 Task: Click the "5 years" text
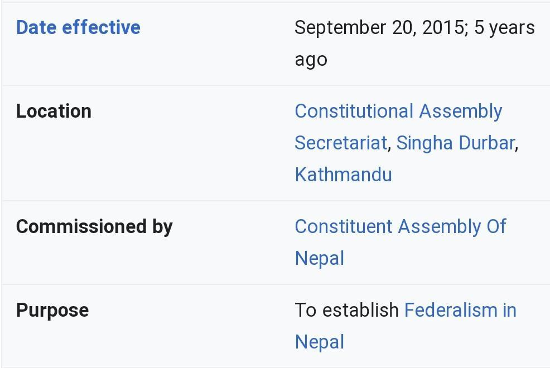coord(504,27)
